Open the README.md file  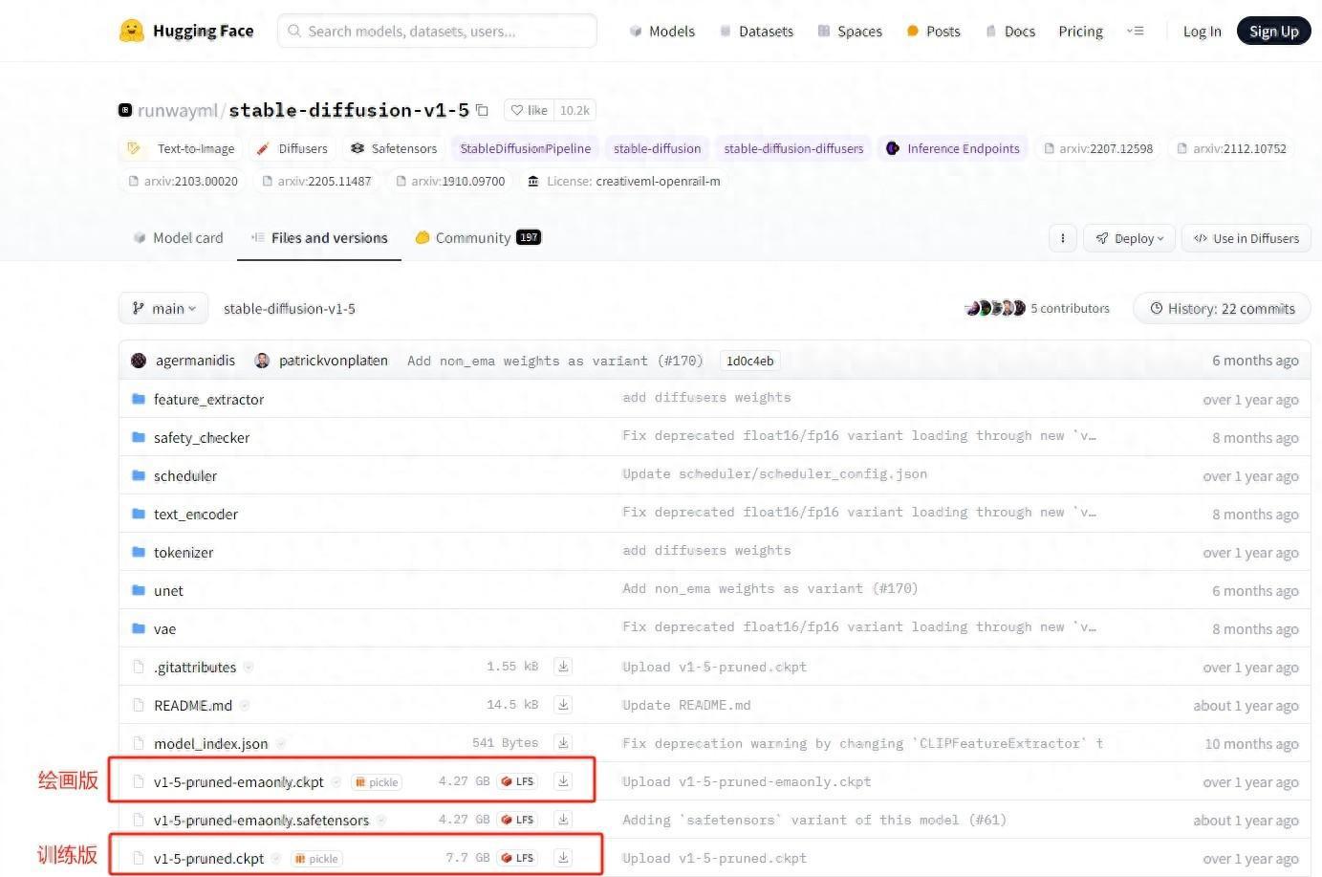point(193,705)
